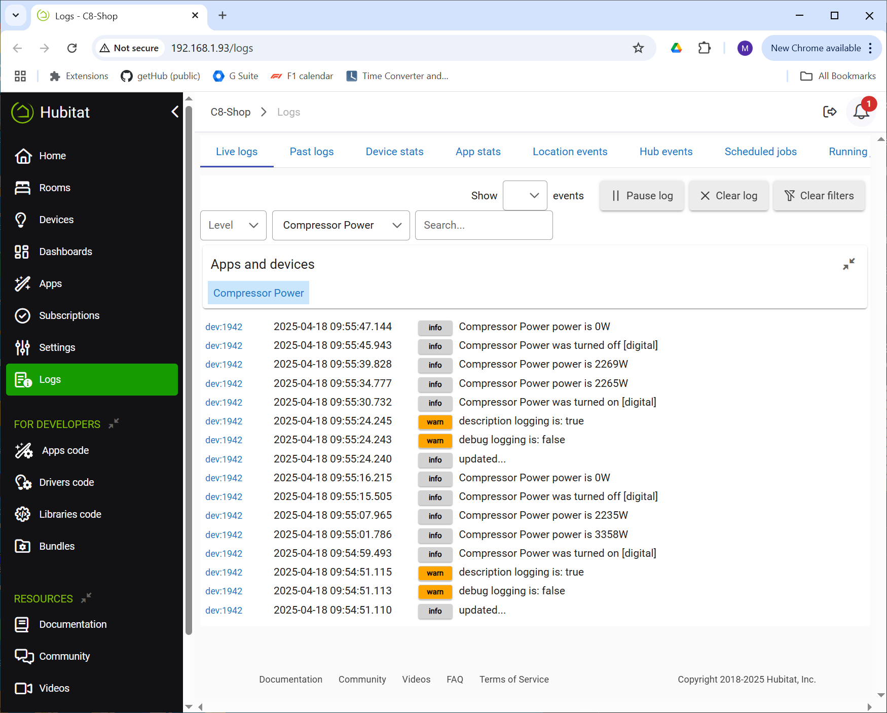Open the Google Drive extension icon
This screenshot has height=713, width=887.
click(x=676, y=48)
